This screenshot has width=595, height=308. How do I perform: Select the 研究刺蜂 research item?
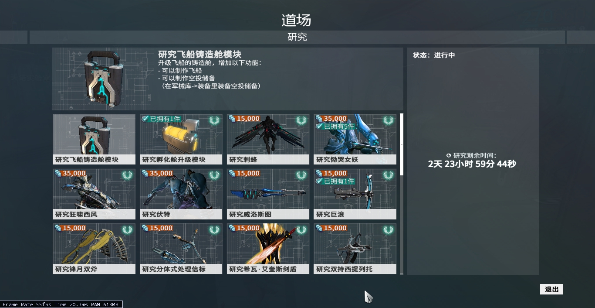(x=268, y=139)
